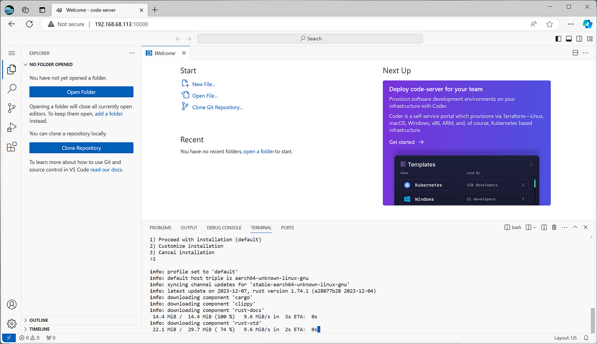Open the Source Control view

click(x=12, y=108)
